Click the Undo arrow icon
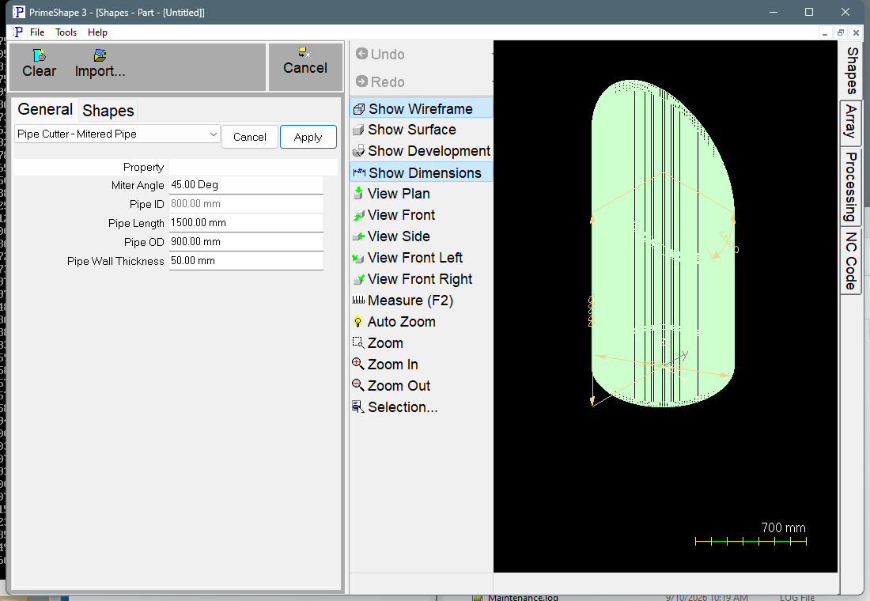This screenshot has height=601, width=870. click(361, 54)
